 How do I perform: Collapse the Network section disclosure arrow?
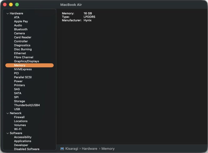tap(8, 113)
